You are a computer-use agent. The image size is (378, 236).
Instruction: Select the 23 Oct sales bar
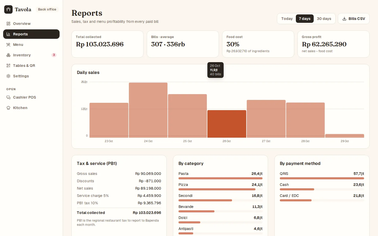tap(109, 120)
